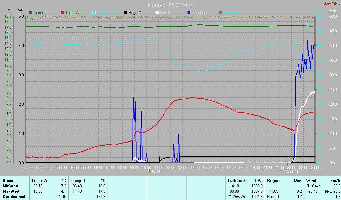The image size is (341, 200).
Task: Click the rain time '11:05'
Action: (x=274, y=191)
